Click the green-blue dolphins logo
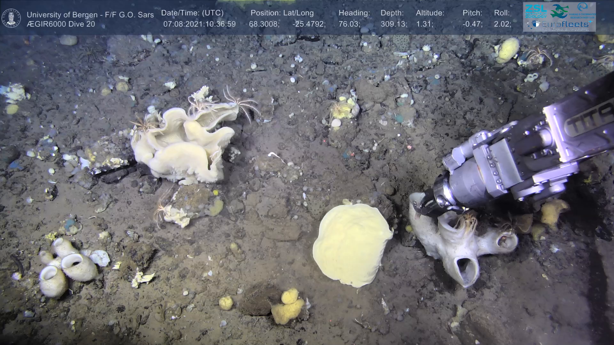Screen dimensions: 614x345 click(559, 11)
